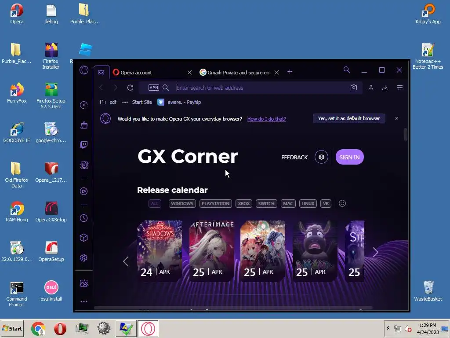Show previous releases with left arrow
This screenshot has width=450, height=338.
[x=126, y=261]
